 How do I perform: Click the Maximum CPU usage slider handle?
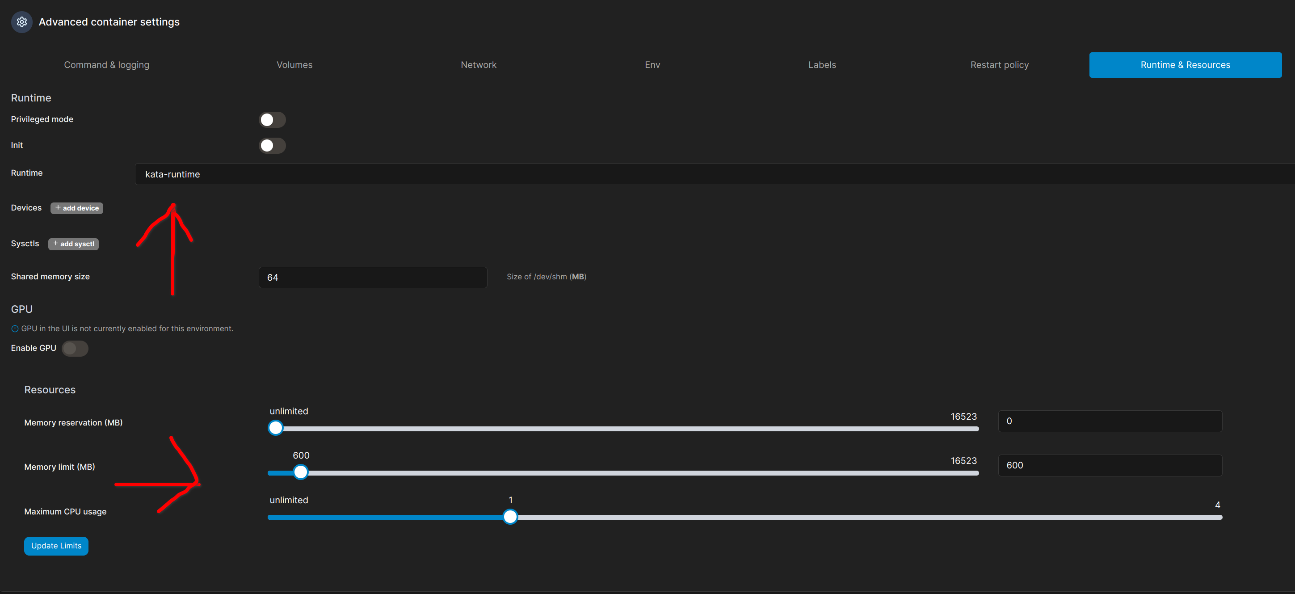point(510,517)
